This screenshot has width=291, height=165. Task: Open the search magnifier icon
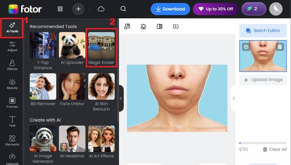[123, 9]
